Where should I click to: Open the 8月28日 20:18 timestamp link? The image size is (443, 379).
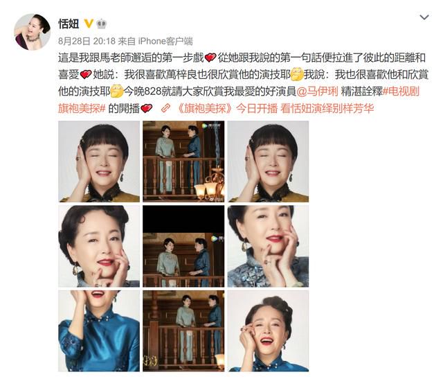tap(87, 42)
